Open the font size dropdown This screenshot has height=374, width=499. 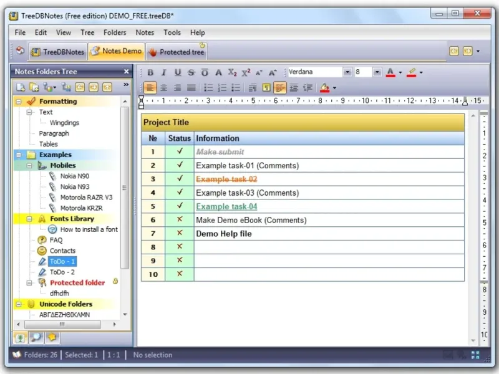[x=377, y=72]
